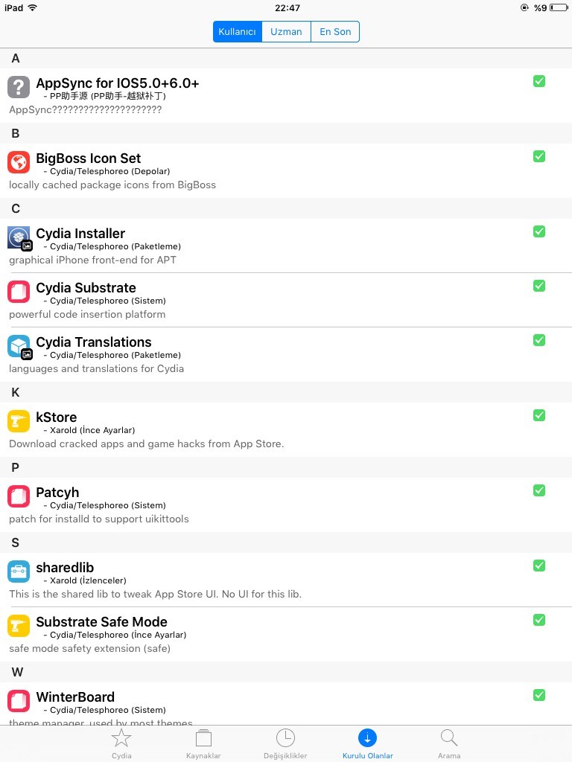Toggle green checkmark for Patcyh
Image resolution: width=572 pixels, height=762 pixels.
click(x=539, y=490)
